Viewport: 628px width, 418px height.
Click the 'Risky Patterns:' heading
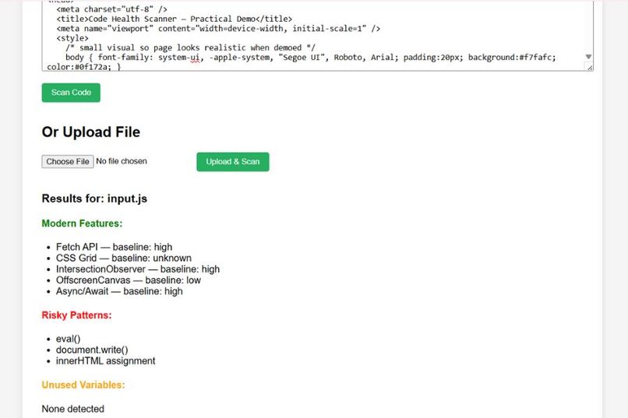tap(76, 315)
